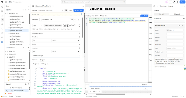
Task: Toggle the left panel layout icon beside CRM
Action: 6,2
